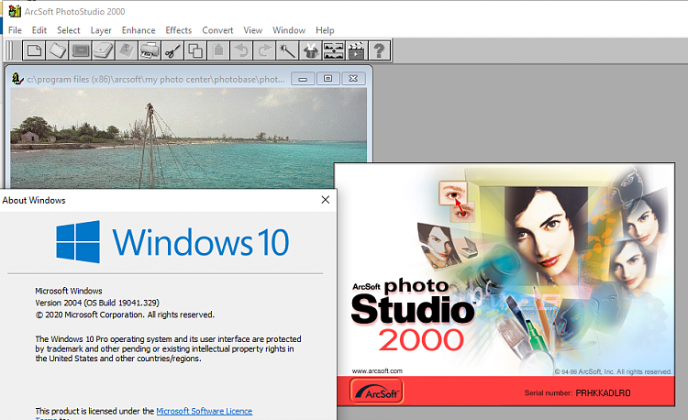Screen dimensions: 688x420
Task: Click the ArcSoft PhotoStudio 2000 title icon
Action: [x=15, y=11]
